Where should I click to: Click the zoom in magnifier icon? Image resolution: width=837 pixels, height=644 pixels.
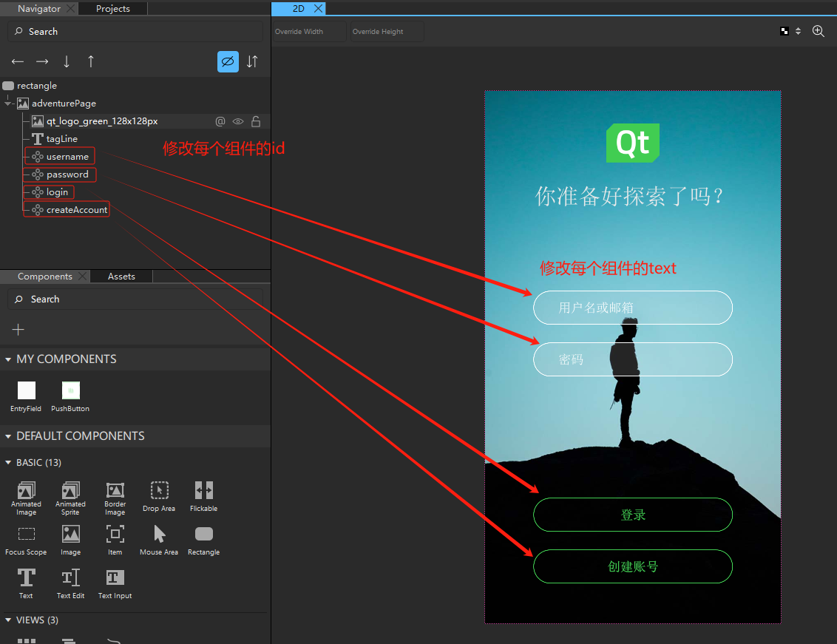819,32
